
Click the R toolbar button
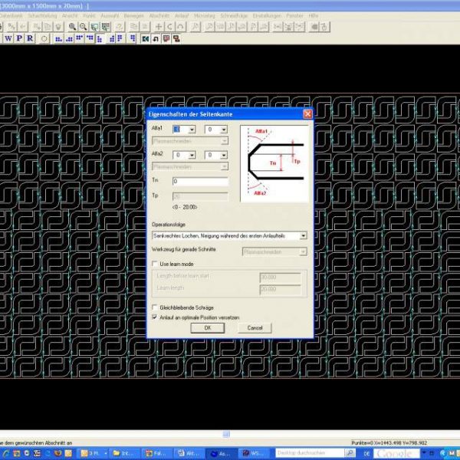30,38
